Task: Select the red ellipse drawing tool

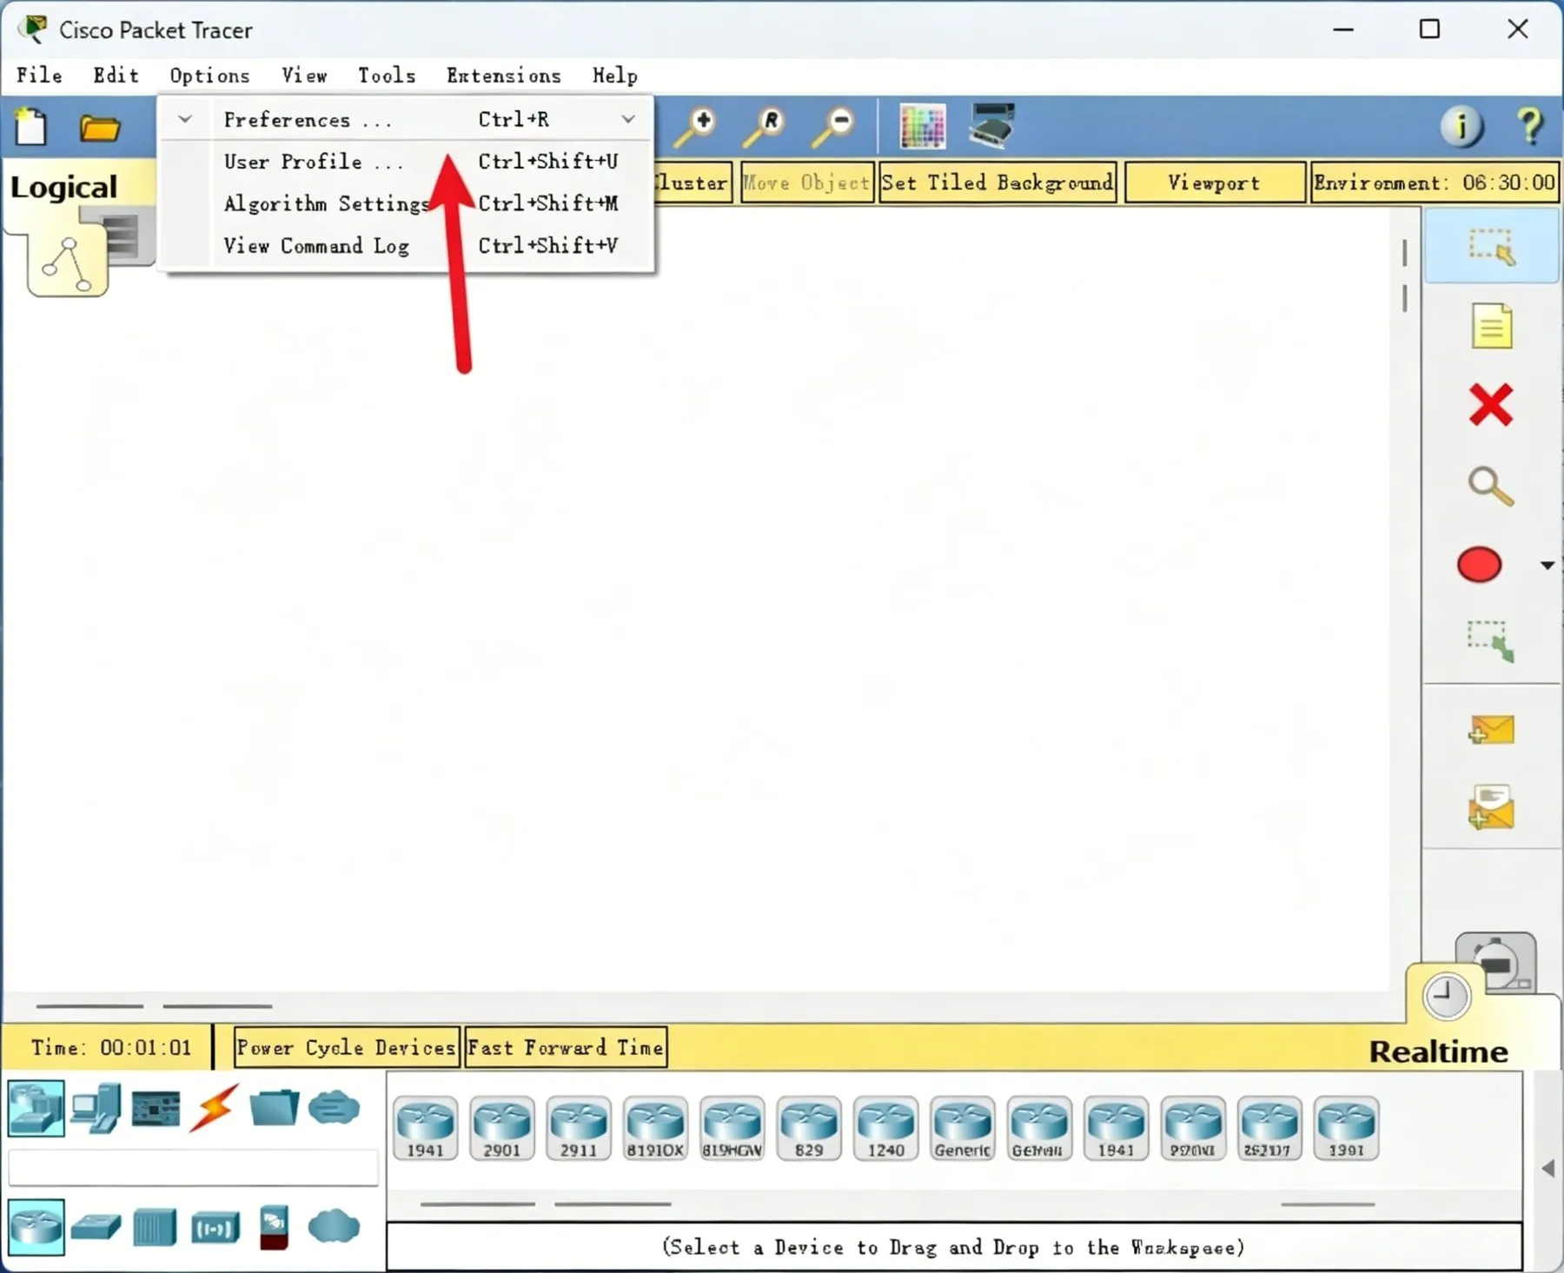Action: click(x=1479, y=565)
